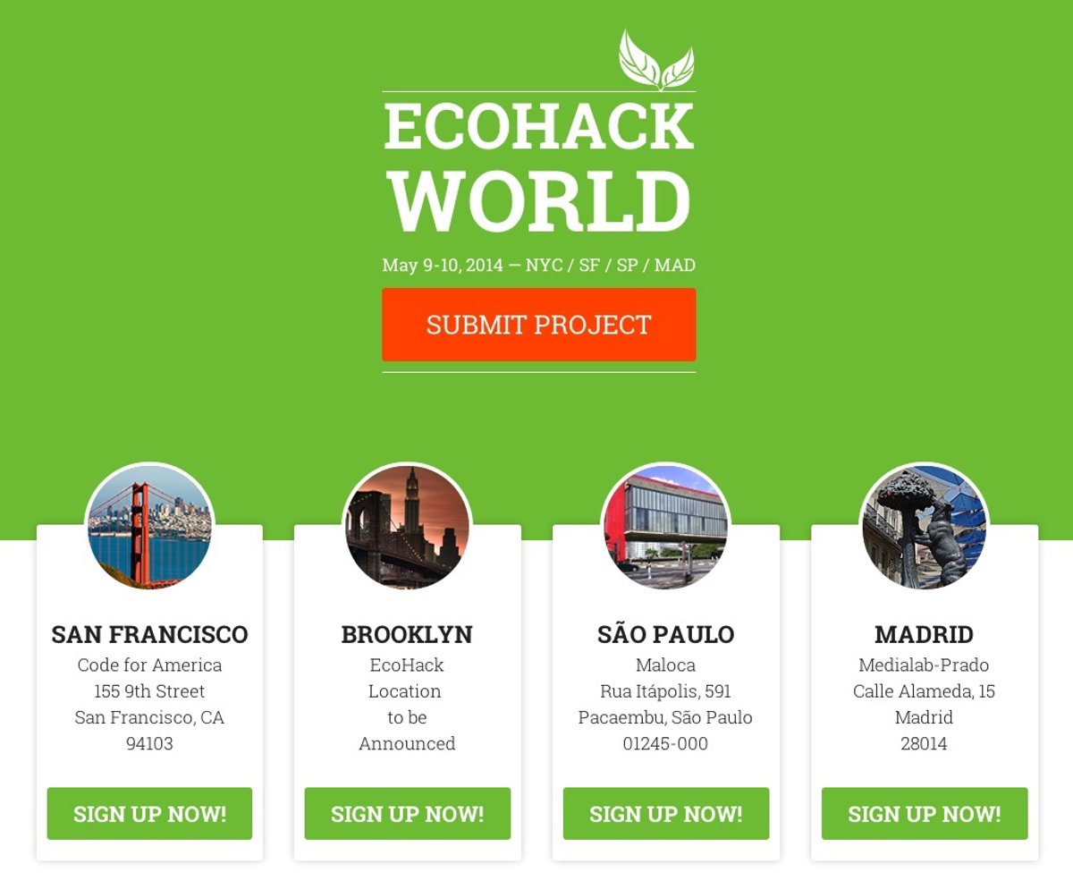Sign up for the Madrid event
This screenshot has height=889, width=1073.
coord(925,814)
